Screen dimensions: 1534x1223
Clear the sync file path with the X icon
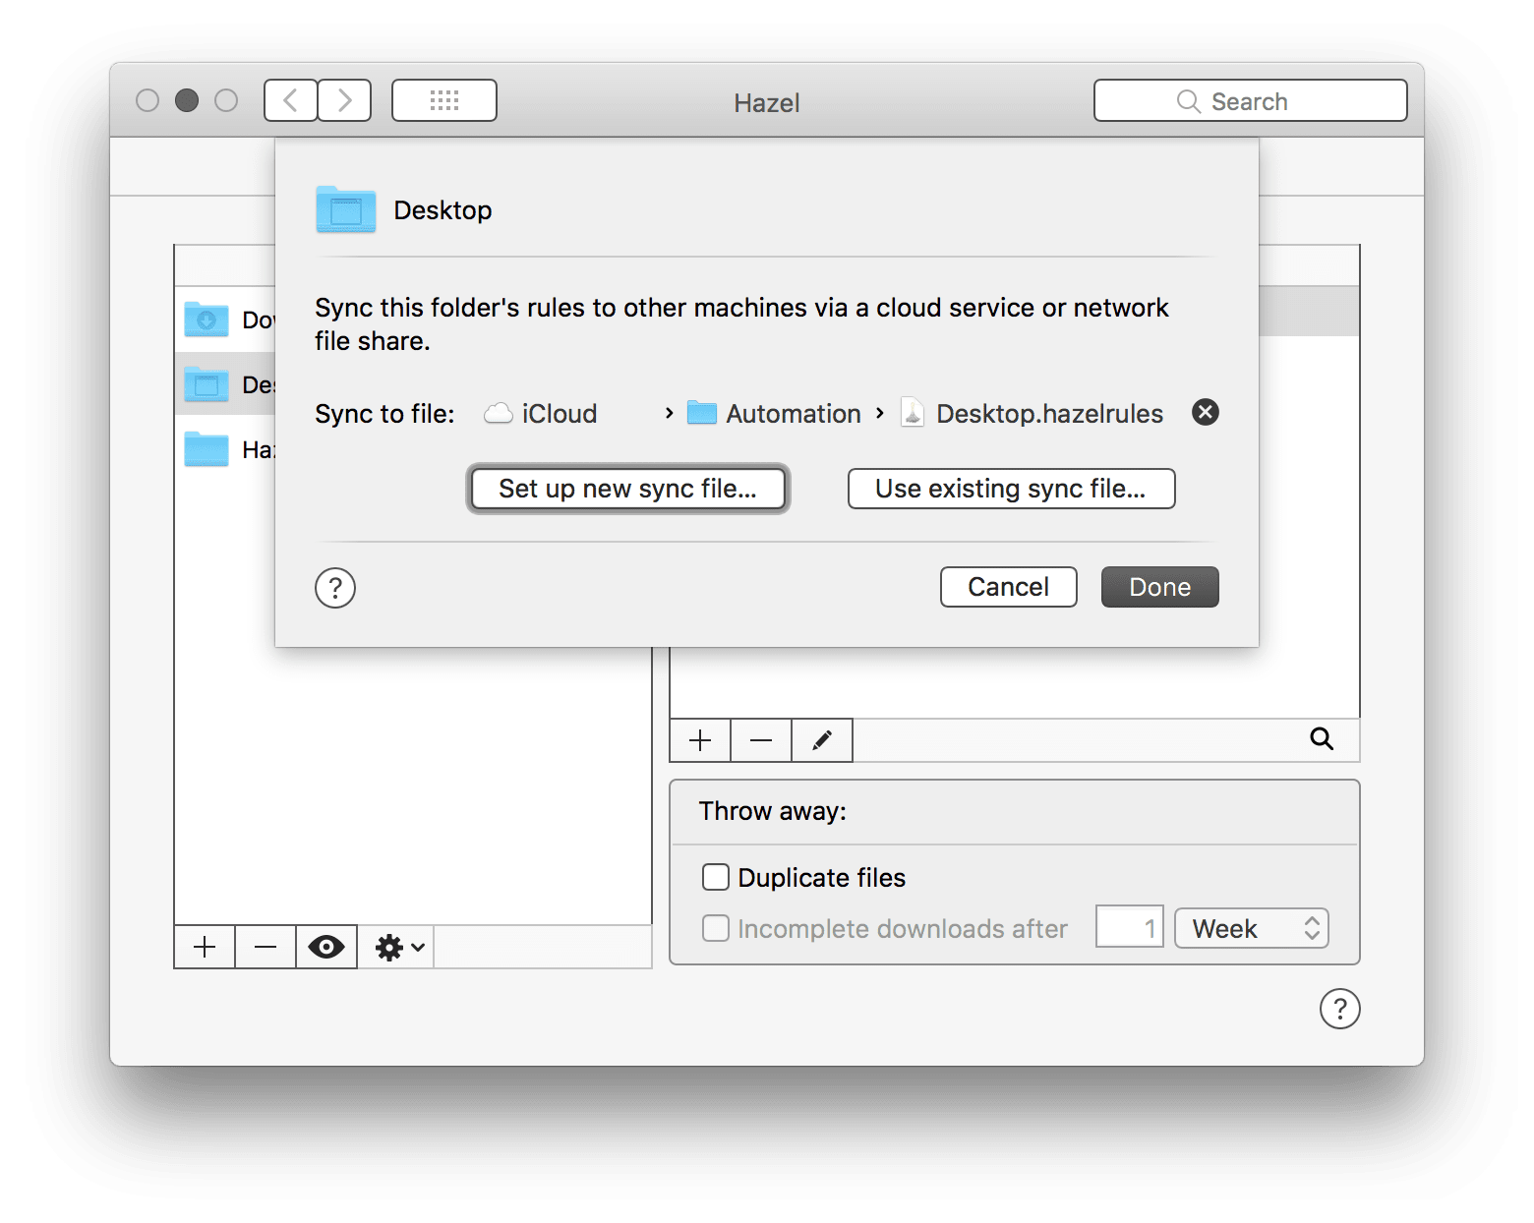pyautogui.click(x=1205, y=412)
